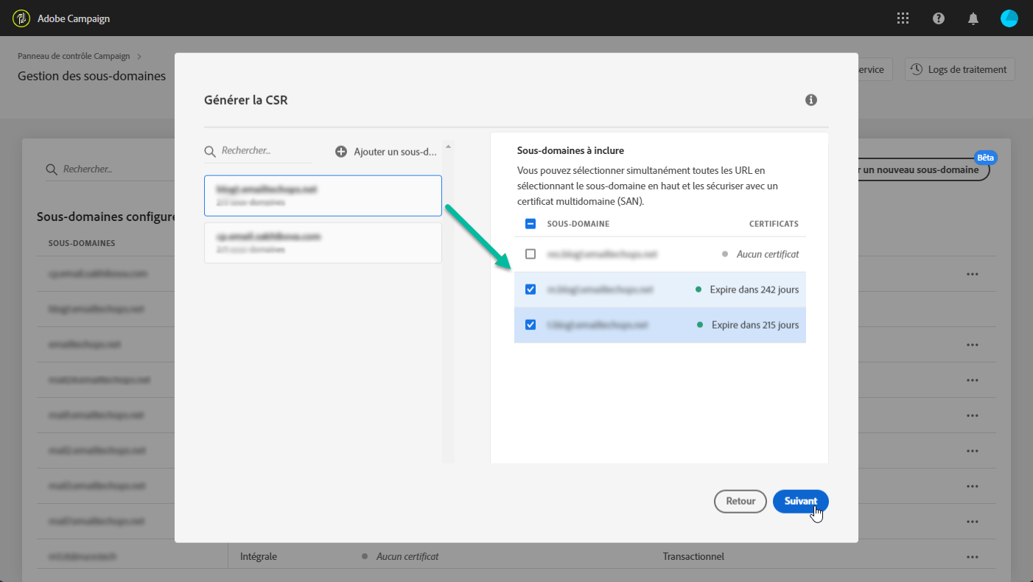Open the user profile avatar
Viewport: 1033px width, 582px height.
coord(1009,18)
